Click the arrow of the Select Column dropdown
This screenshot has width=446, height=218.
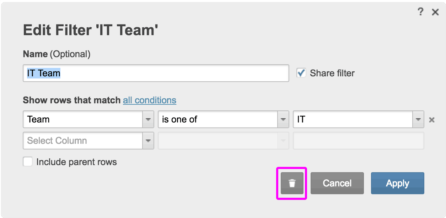(148, 141)
